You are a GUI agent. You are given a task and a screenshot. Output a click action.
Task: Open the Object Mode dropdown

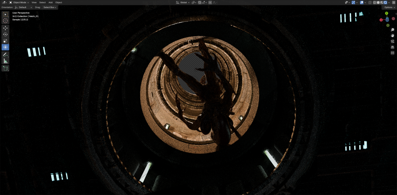pos(19,2)
